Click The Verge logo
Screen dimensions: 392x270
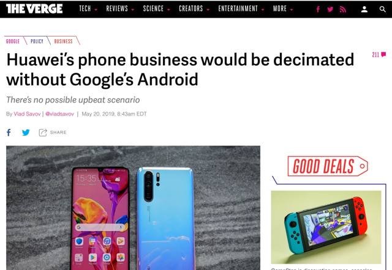(x=34, y=9)
